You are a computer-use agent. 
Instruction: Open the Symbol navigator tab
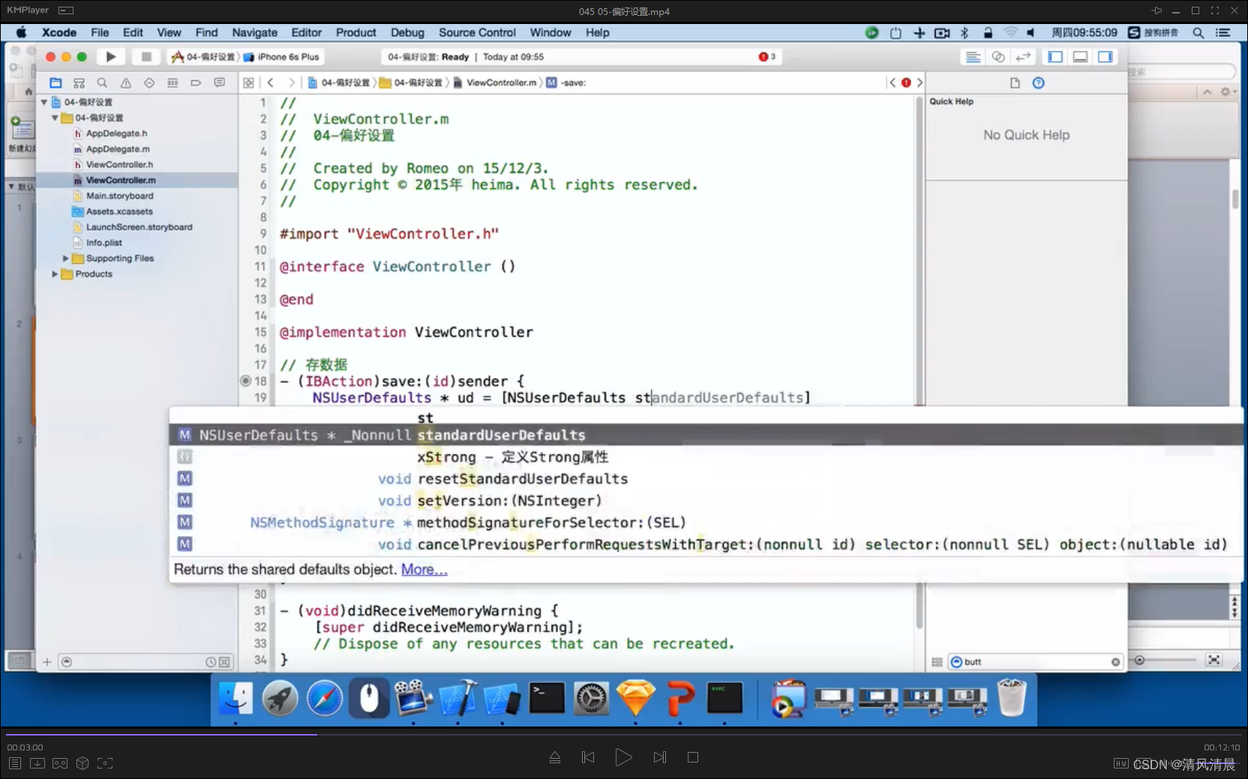coord(79,83)
